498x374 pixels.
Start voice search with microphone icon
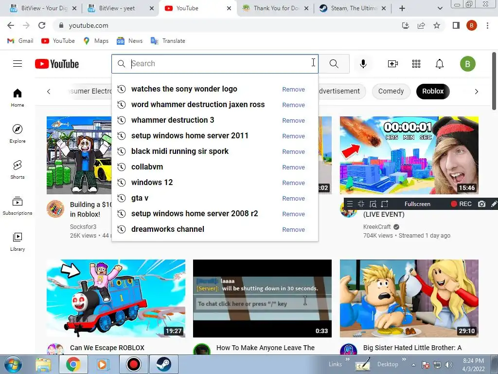pyautogui.click(x=363, y=64)
